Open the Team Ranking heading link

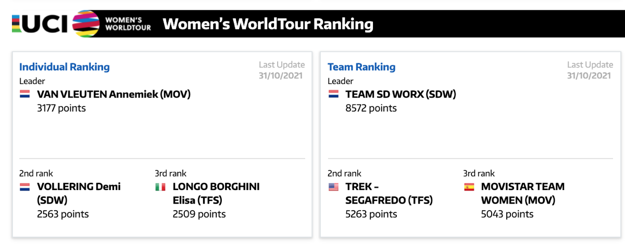(361, 67)
